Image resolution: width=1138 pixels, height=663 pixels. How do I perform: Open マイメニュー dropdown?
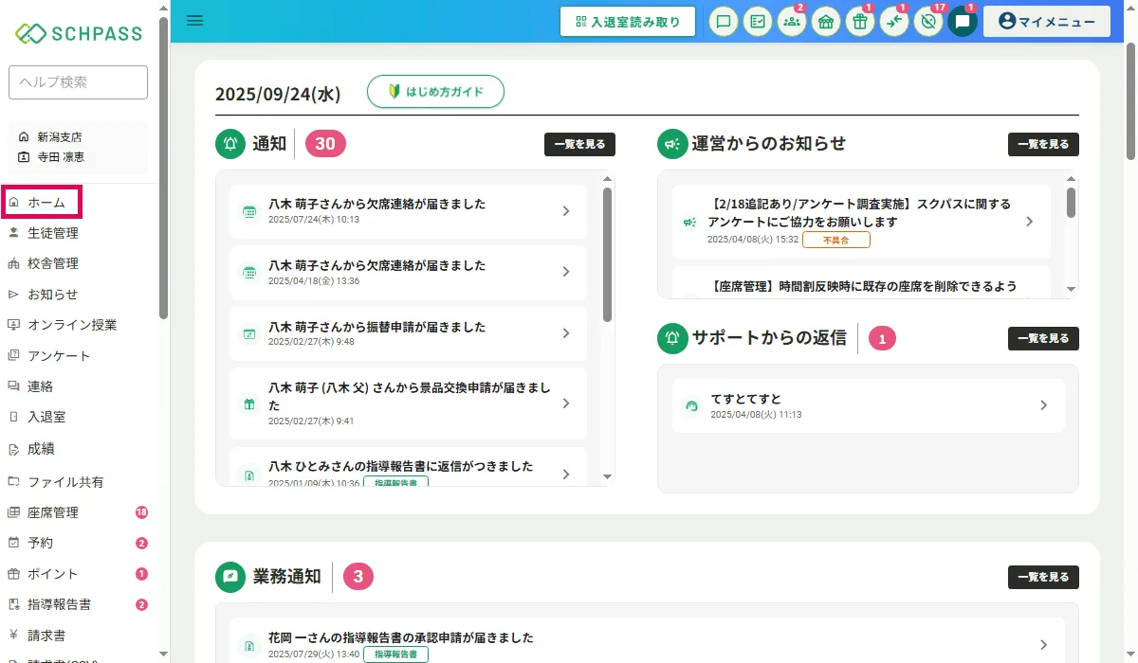click(x=1046, y=22)
